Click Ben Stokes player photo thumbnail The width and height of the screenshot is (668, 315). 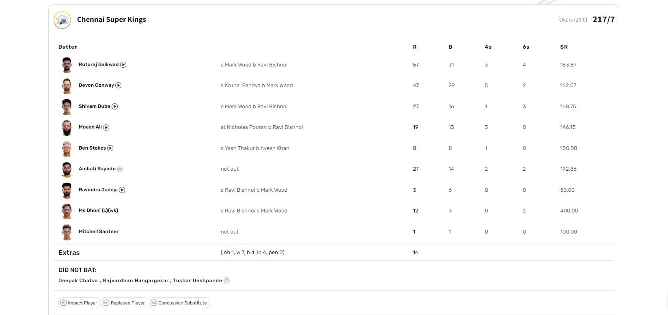click(x=67, y=148)
